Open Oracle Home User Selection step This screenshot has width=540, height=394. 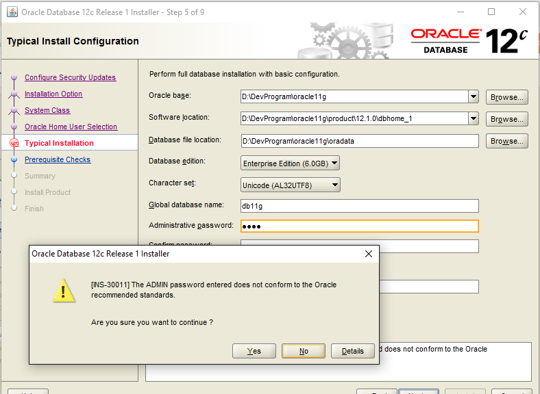click(71, 127)
